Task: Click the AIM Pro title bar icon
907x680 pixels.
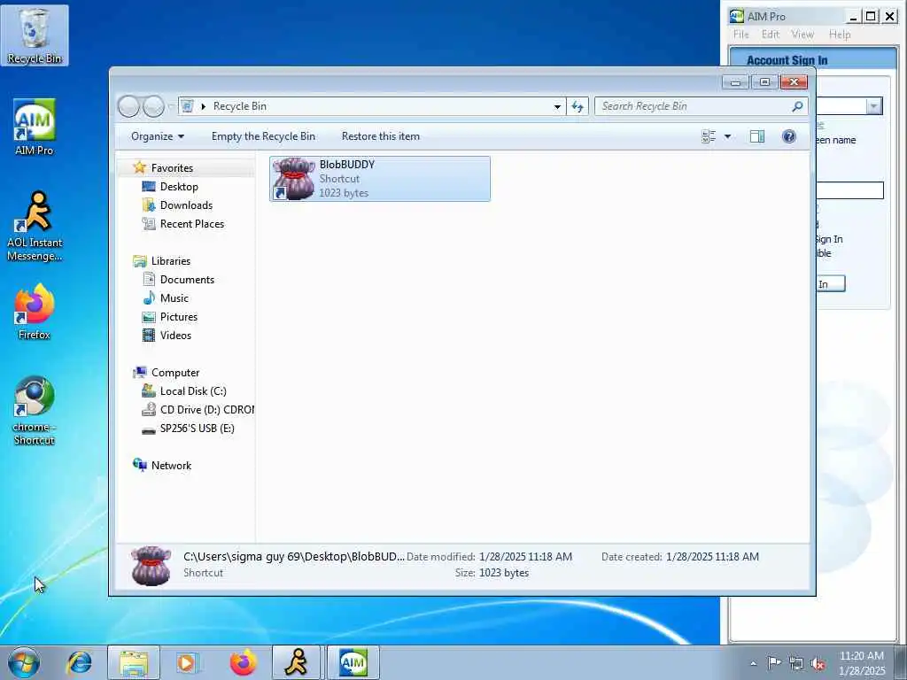Action: (736, 16)
